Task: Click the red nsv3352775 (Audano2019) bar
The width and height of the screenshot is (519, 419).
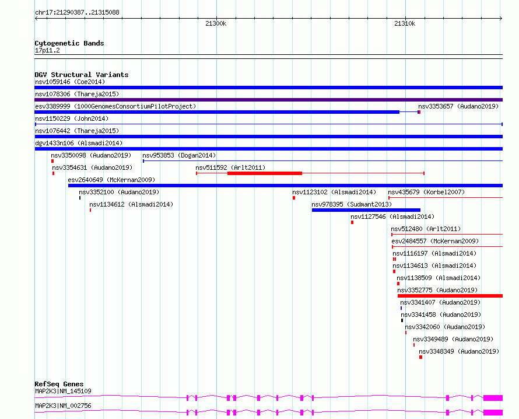Action: (450, 296)
